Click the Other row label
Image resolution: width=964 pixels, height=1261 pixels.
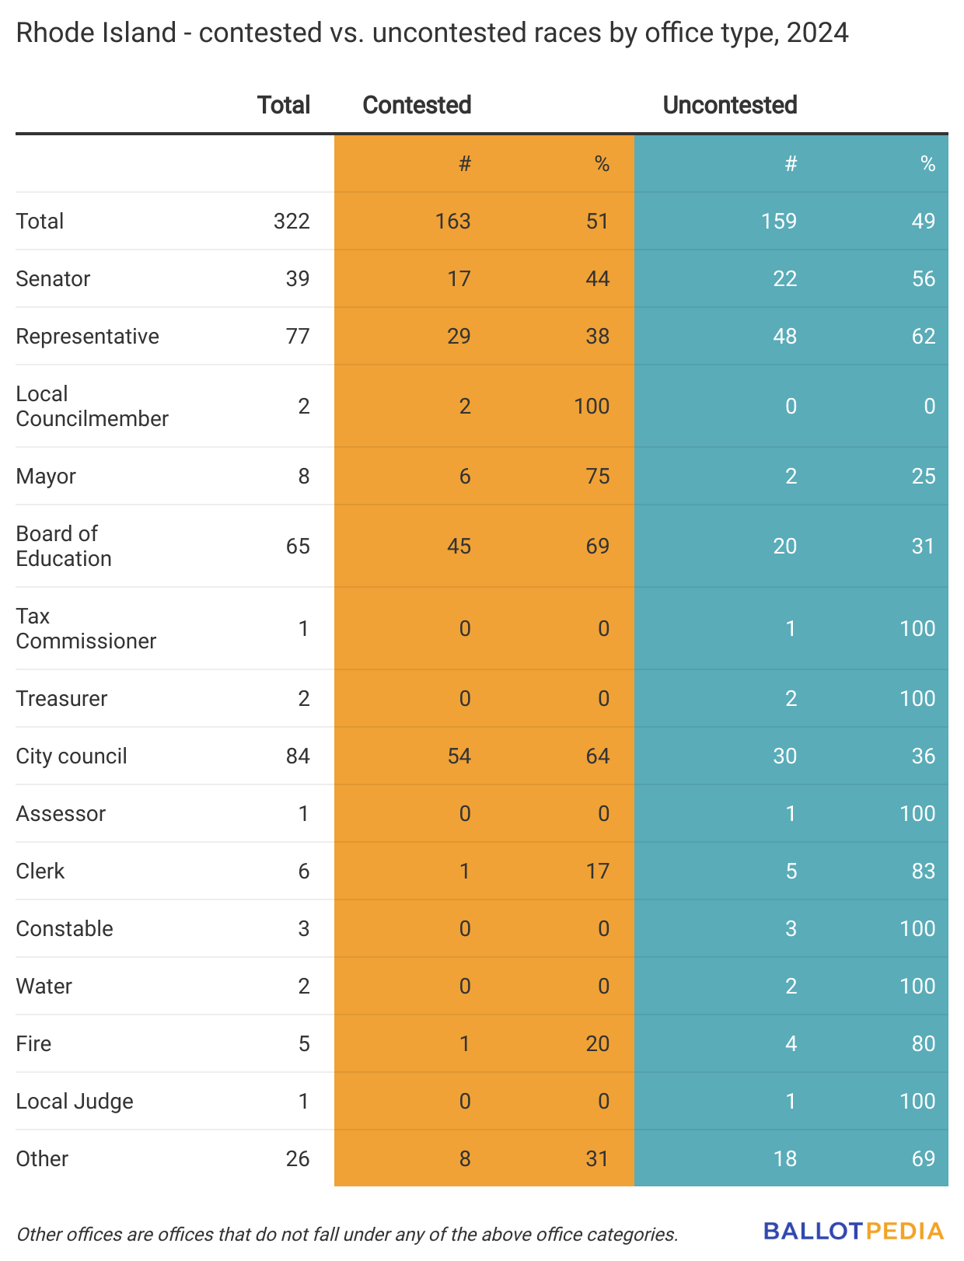pos(42,1158)
